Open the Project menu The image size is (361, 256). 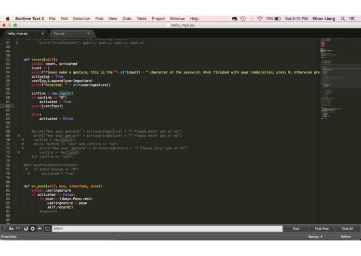pyautogui.click(x=158, y=19)
